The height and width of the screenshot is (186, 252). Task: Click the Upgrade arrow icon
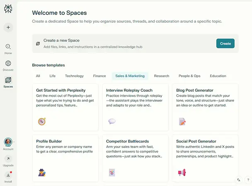(x=8, y=159)
